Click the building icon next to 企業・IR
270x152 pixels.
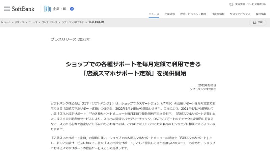coord(48,9)
